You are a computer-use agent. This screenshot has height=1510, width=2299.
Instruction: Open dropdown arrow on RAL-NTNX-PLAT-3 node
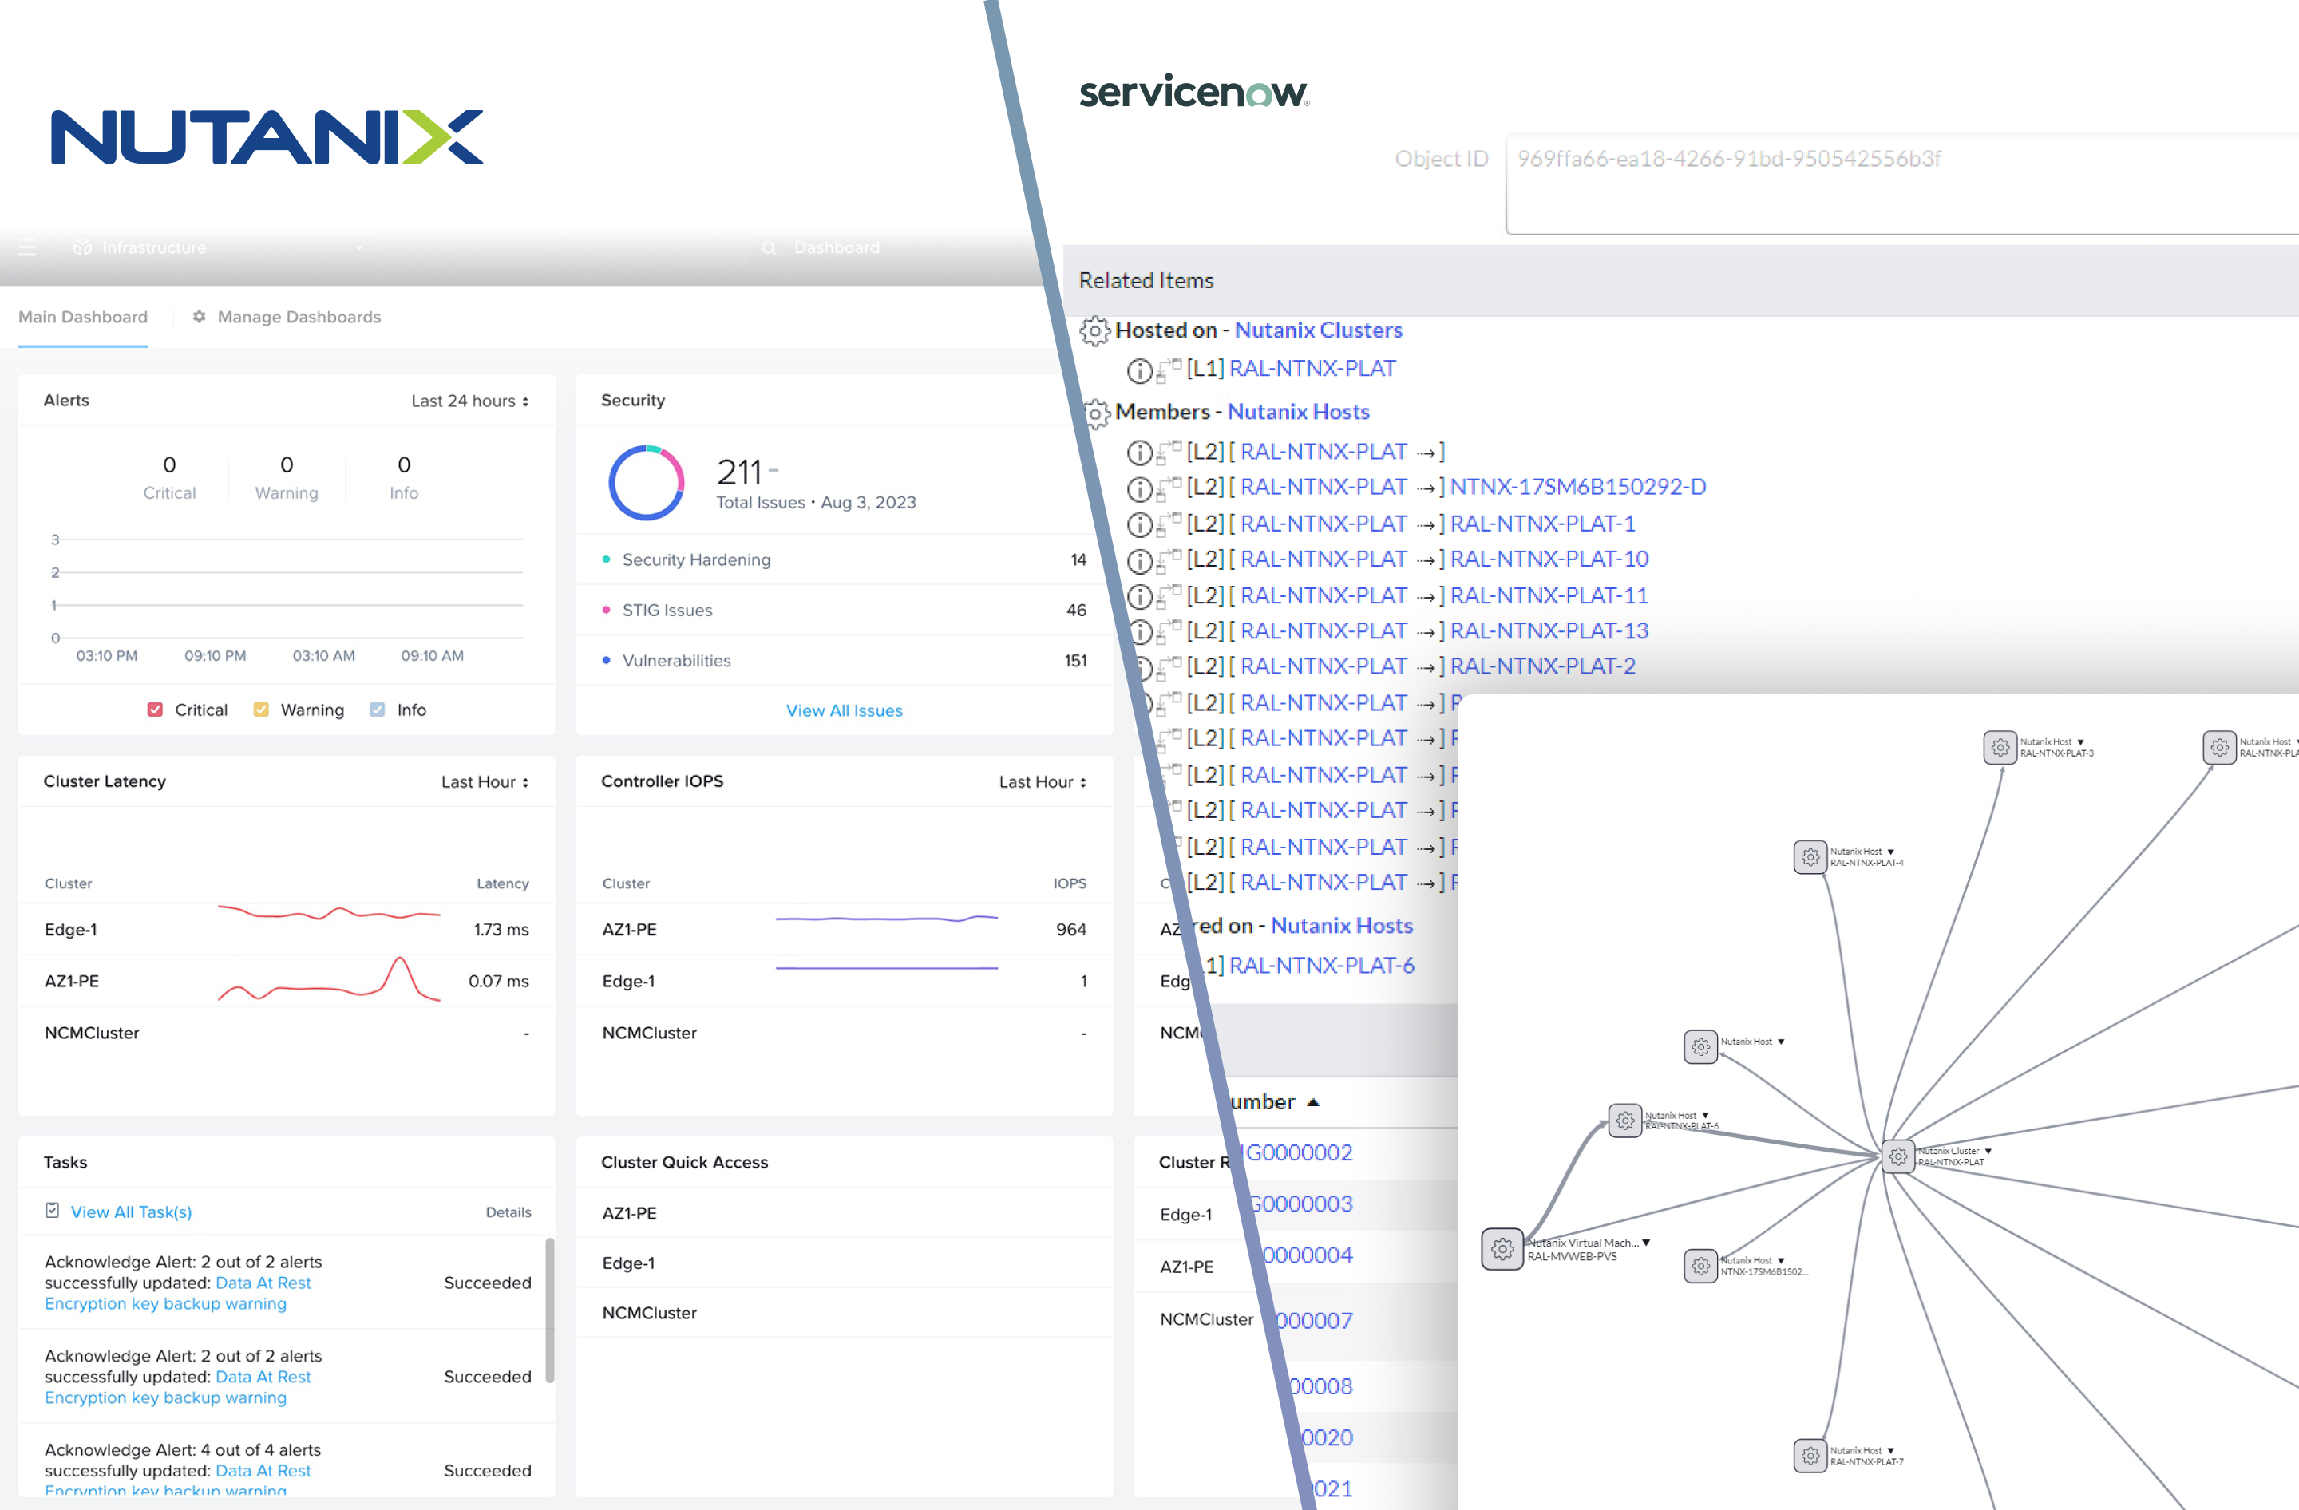(x=2081, y=742)
